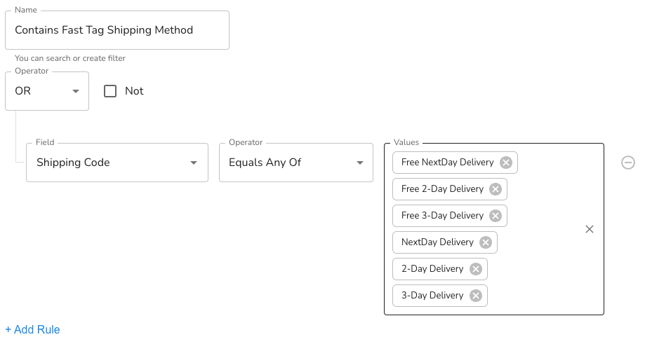645x344 pixels.
Task: Toggle the Not checkbox
Action: [x=109, y=90]
